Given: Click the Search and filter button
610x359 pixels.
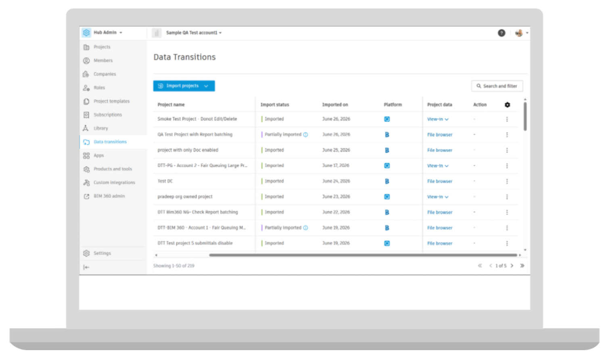Looking at the screenshot, I should [x=497, y=86].
